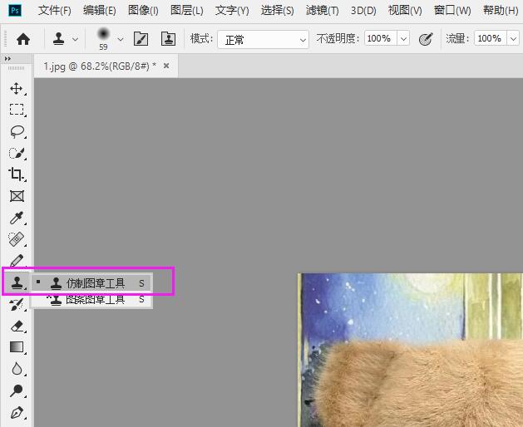This screenshot has height=427, width=523.
Task: Open the 文件(F) menu
Action: point(55,11)
